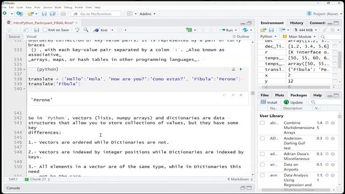This screenshot has height=194, width=345.
Task: Run all chunks above from the chunk 536 icon
Action: point(233,70)
